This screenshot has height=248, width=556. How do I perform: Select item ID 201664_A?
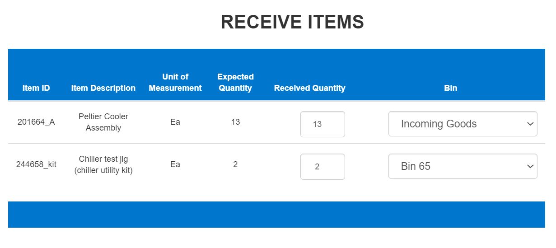pos(36,122)
